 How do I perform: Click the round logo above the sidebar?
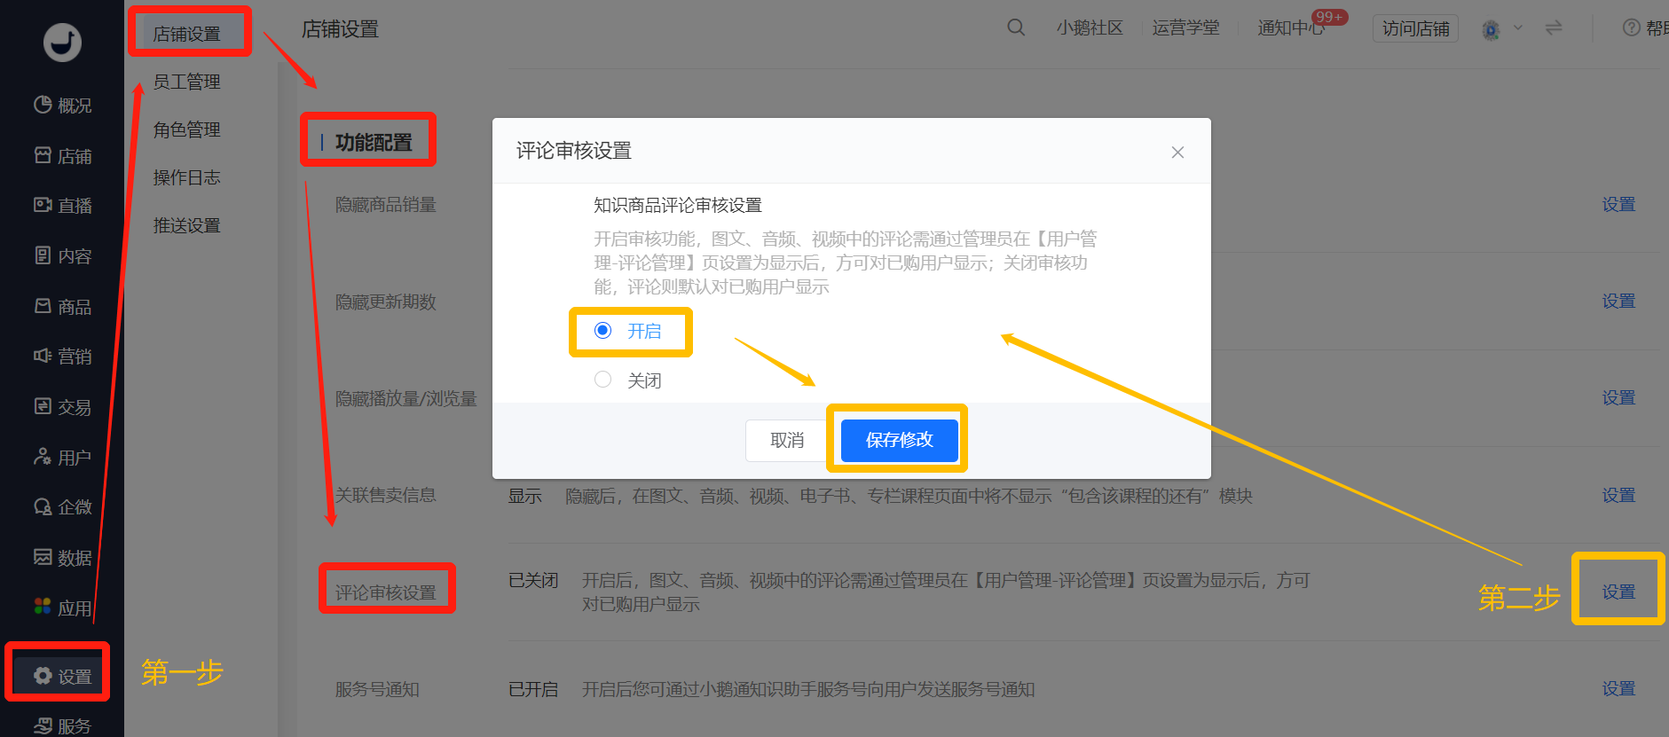(x=62, y=42)
